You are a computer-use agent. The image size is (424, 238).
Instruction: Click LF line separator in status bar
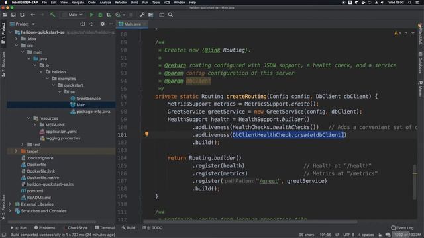click(x=337, y=235)
